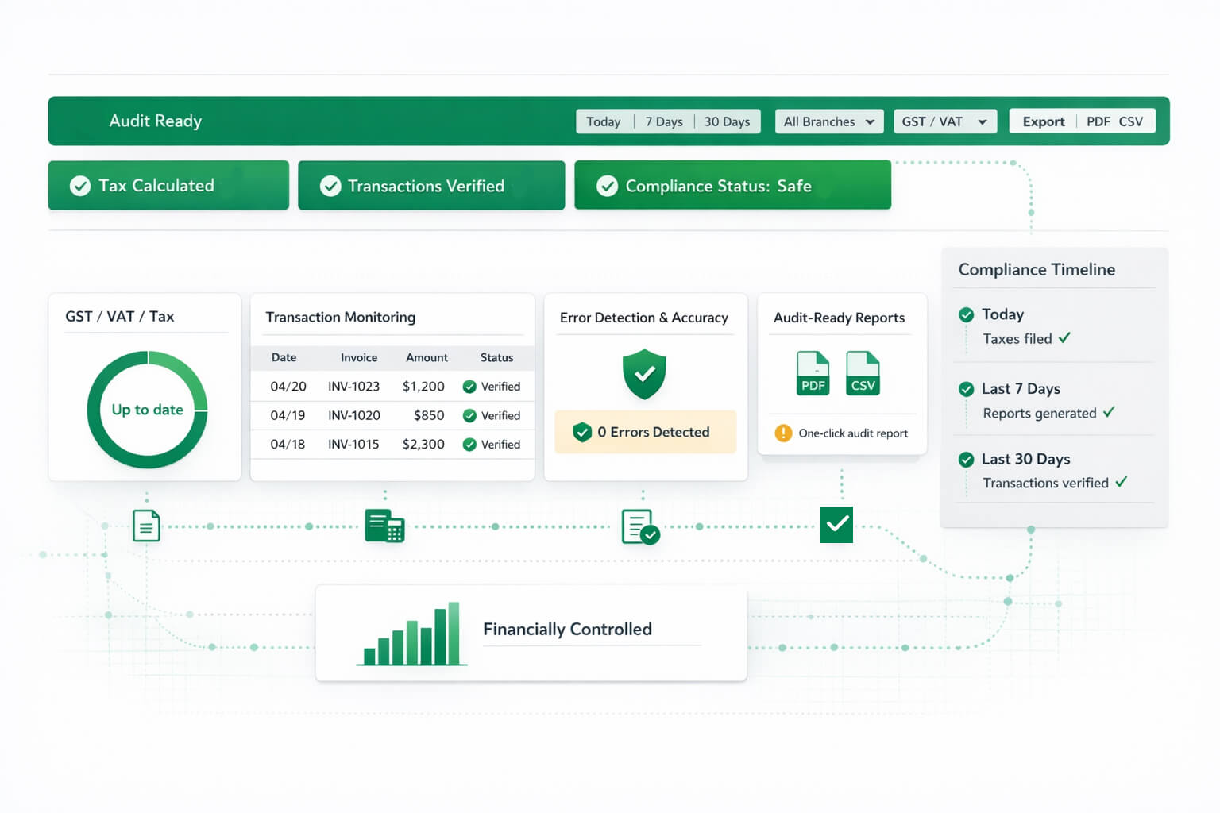Expand the GST / VAT dropdown
The width and height of the screenshot is (1220, 813).
944,121
